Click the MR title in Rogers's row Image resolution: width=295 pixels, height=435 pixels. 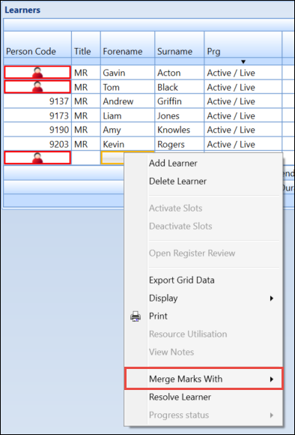[x=81, y=144]
